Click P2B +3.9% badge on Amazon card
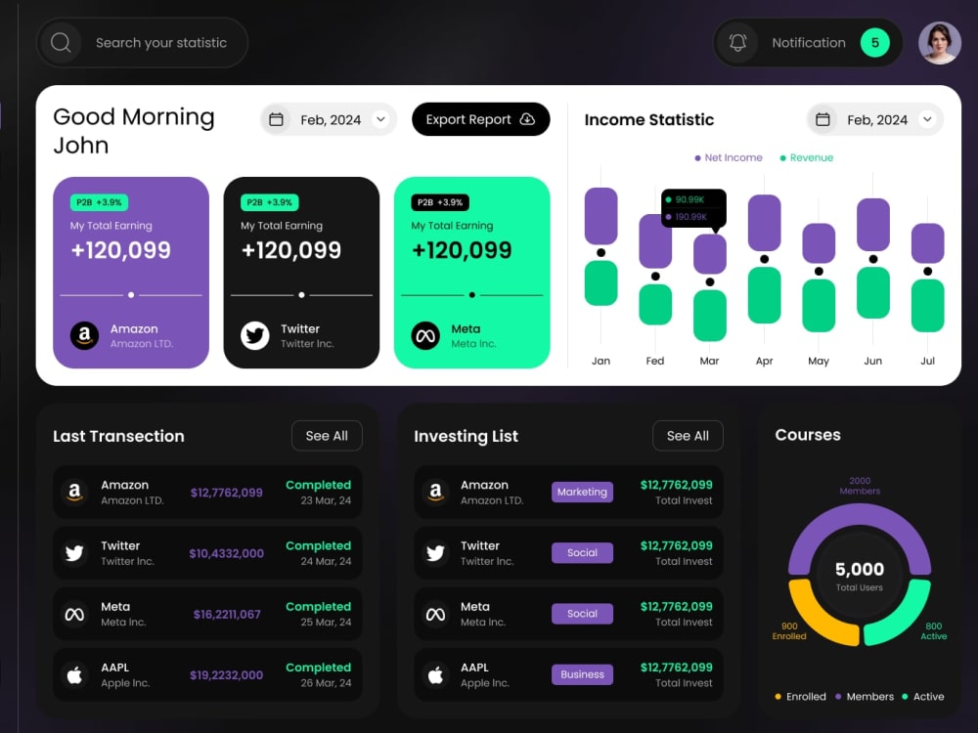This screenshot has width=978, height=733. (x=99, y=202)
